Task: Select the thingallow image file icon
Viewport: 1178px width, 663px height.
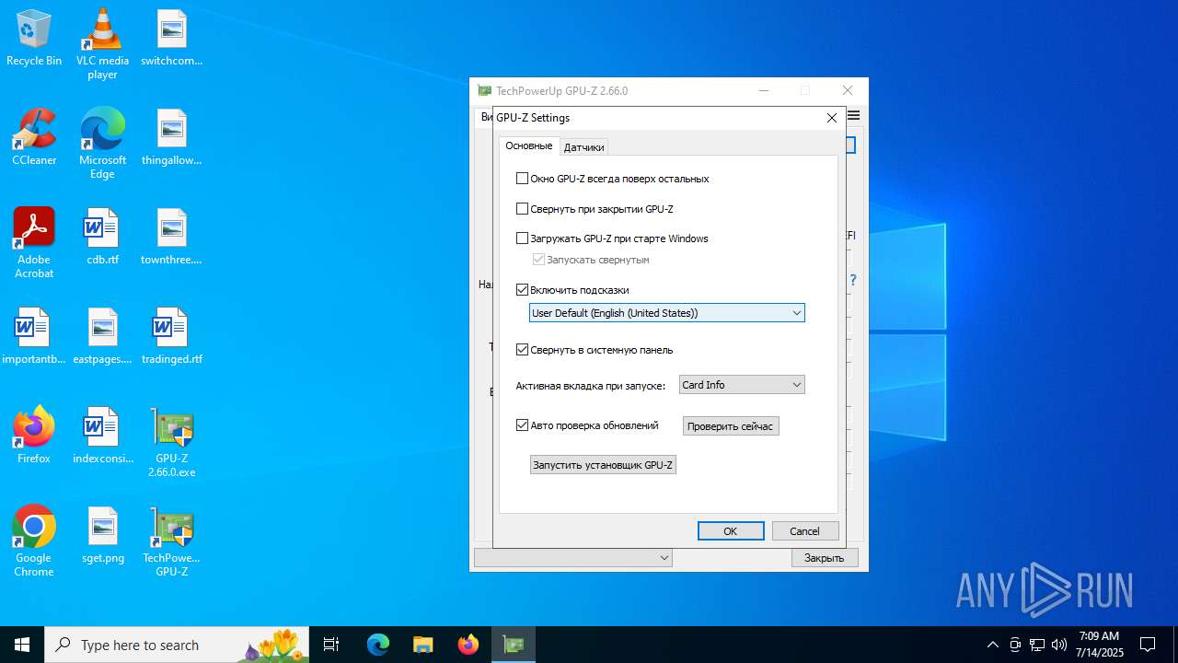Action: pos(171,137)
